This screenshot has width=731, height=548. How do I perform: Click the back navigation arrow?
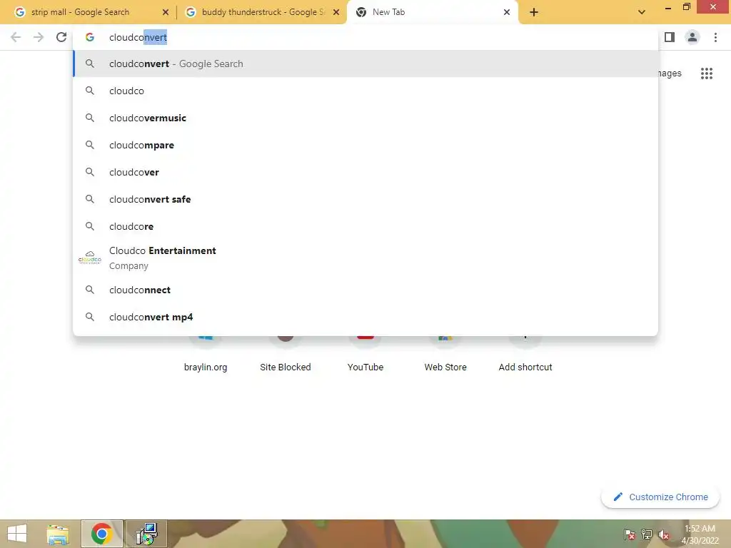tap(16, 37)
